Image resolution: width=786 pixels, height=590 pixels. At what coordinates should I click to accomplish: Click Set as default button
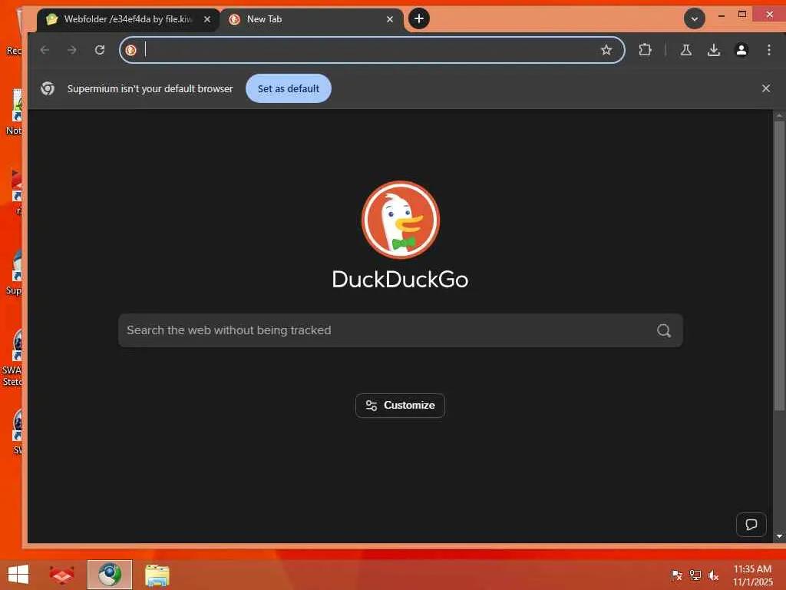[x=289, y=88]
